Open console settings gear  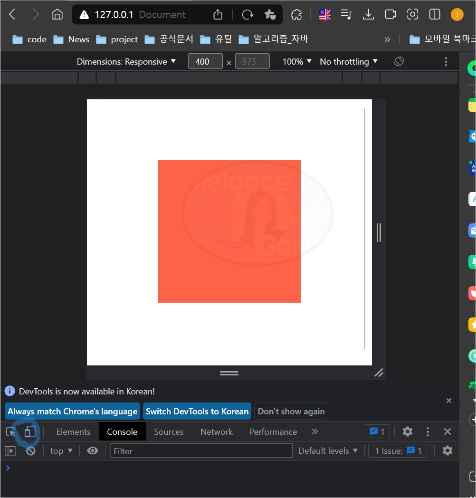[x=447, y=450]
